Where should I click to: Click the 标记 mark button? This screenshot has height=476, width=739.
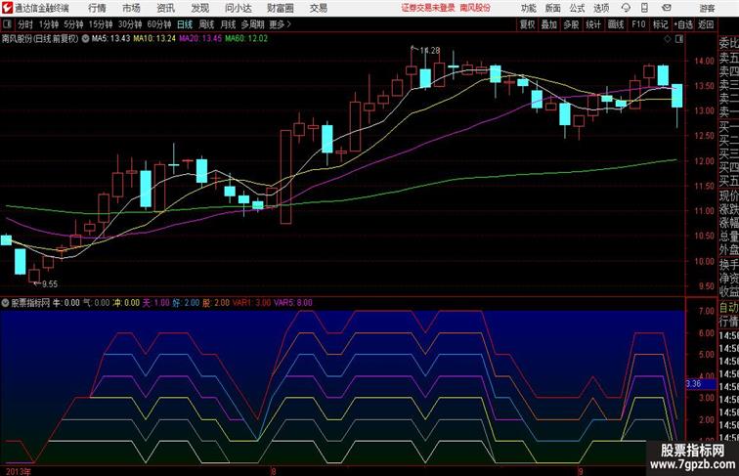click(660, 24)
